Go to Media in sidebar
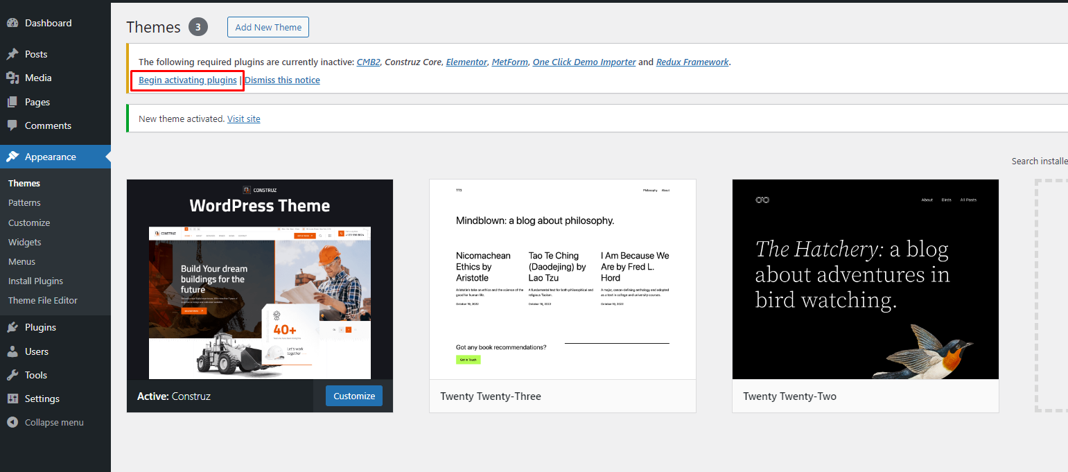Viewport: 1068px width, 472px height. (55, 78)
